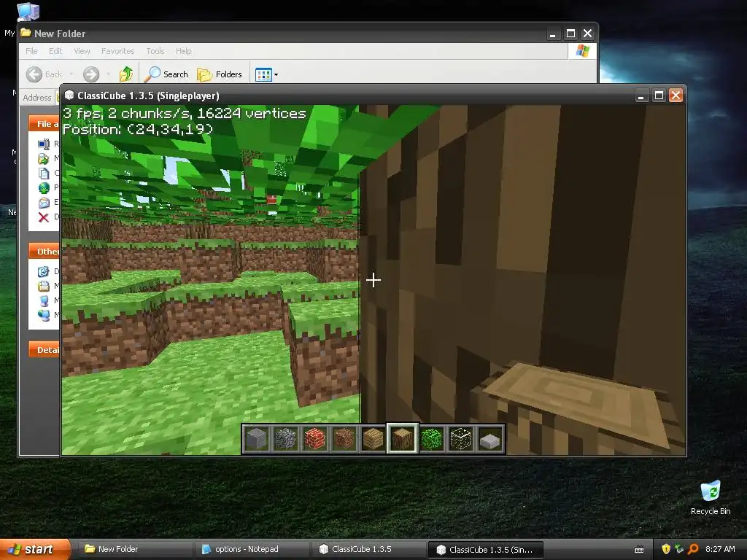Screen dimensions: 747x560
Task: Expand the Other Places panel header
Action: (x=44, y=252)
